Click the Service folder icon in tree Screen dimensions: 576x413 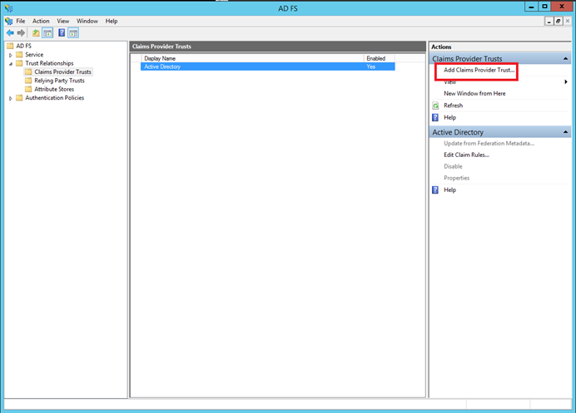click(19, 55)
